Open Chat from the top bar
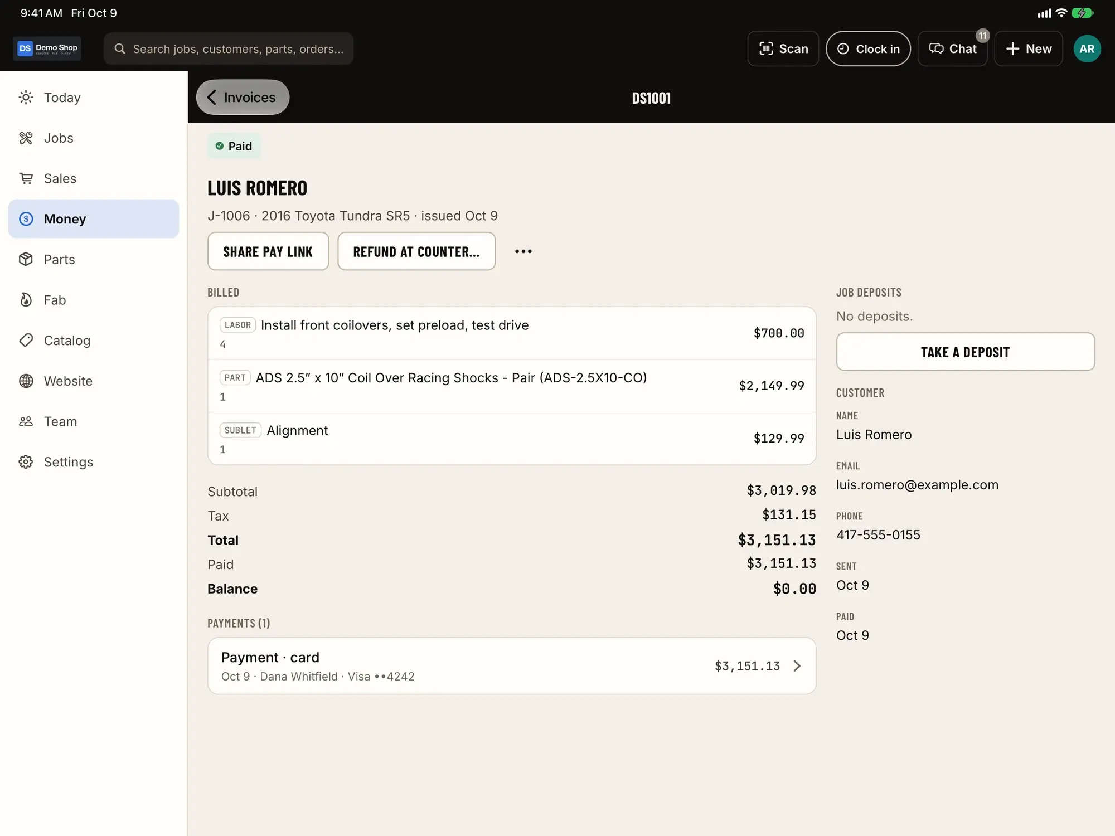Screen dimensions: 1115x836 tap(952, 48)
